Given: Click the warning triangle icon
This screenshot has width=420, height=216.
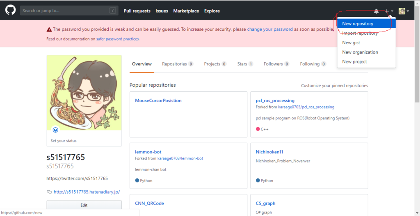Looking at the screenshot, I should [x=49, y=29].
